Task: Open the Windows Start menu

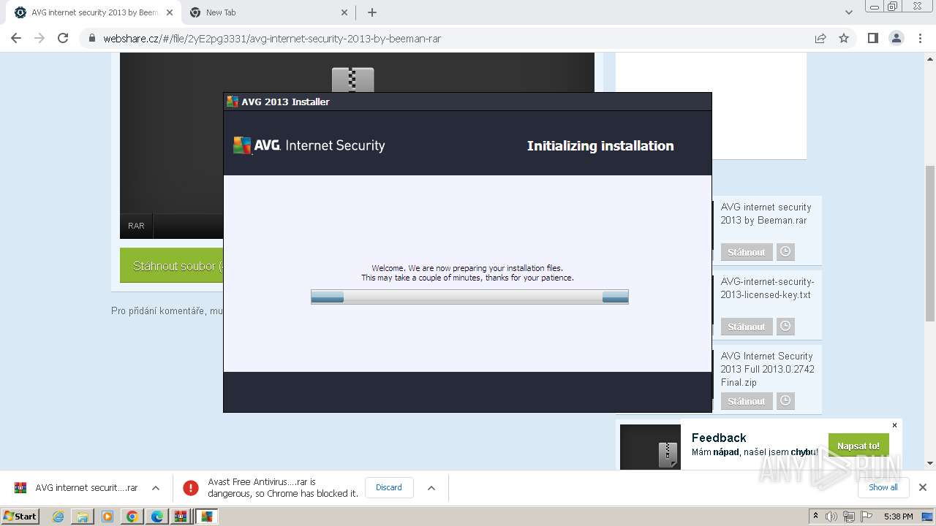Action: [20, 516]
